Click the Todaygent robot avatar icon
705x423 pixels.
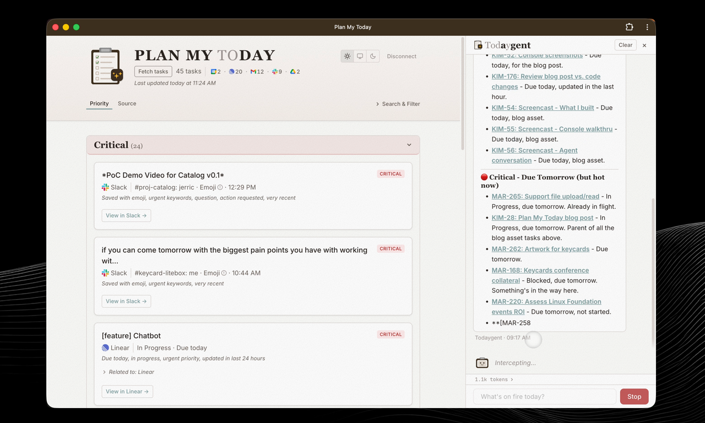(x=482, y=363)
